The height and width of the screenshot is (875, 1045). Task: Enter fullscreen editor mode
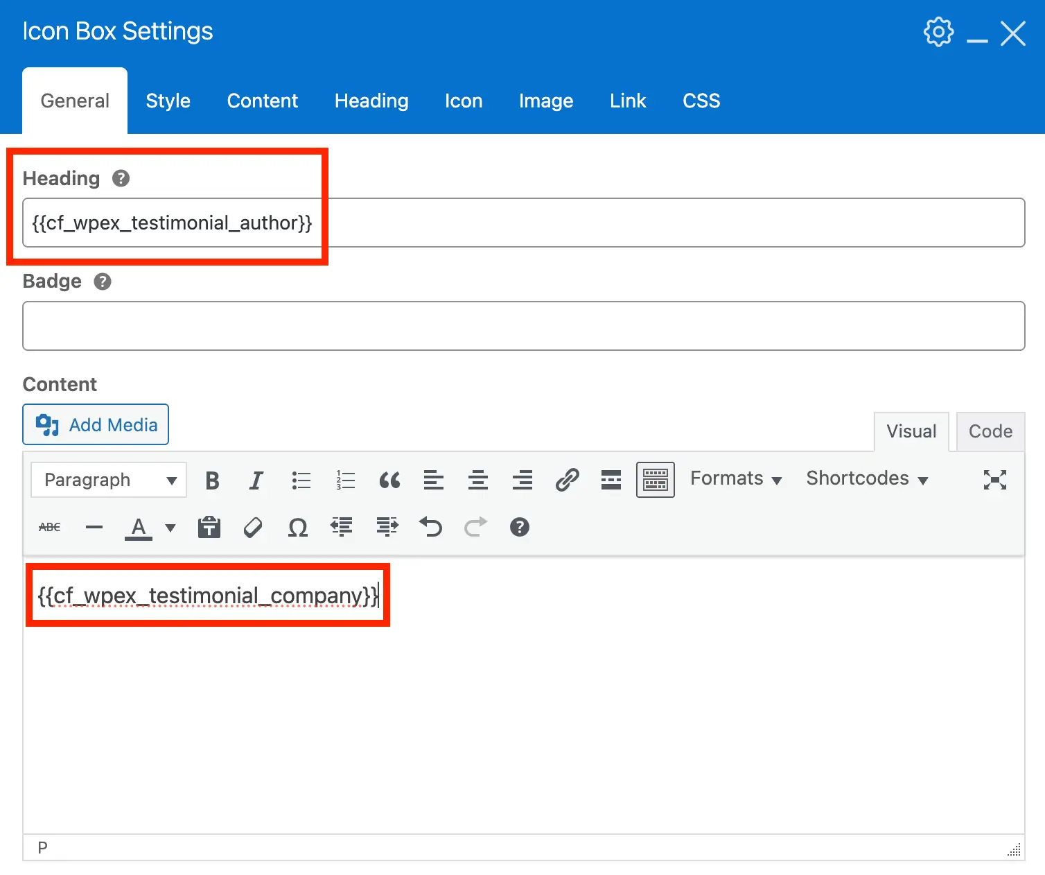pos(994,480)
